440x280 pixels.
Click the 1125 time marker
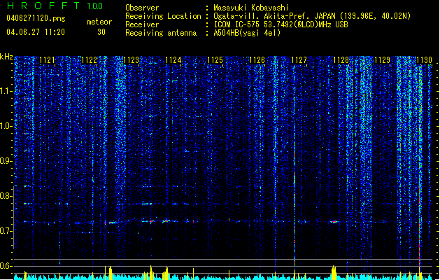click(215, 60)
